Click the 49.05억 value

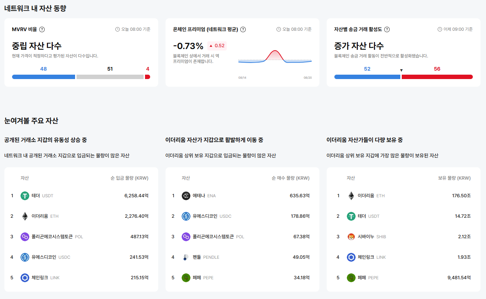pyautogui.click(x=302, y=257)
